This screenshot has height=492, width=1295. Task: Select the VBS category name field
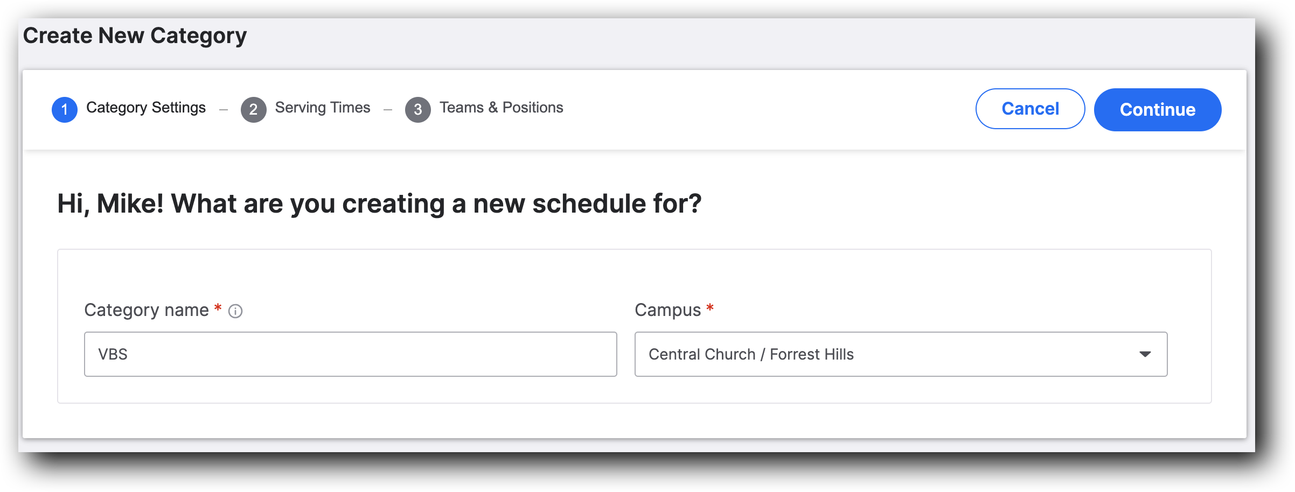click(350, 354)
